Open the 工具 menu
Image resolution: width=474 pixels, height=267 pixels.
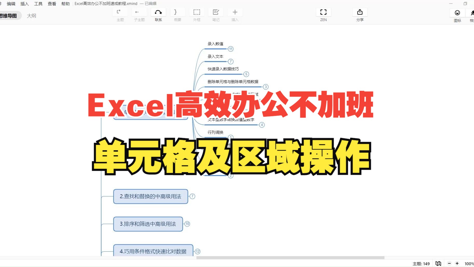38,4
